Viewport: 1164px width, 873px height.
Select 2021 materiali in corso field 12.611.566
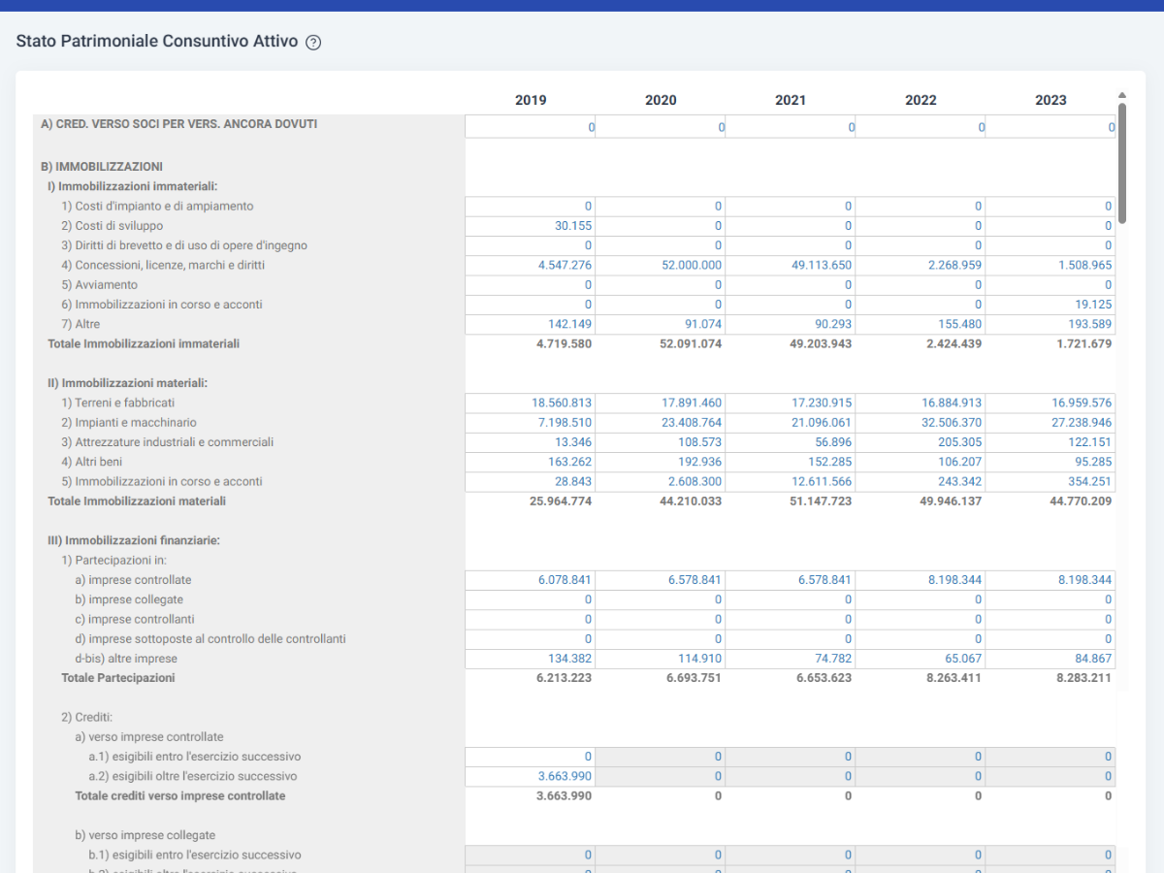coord(791,482)
